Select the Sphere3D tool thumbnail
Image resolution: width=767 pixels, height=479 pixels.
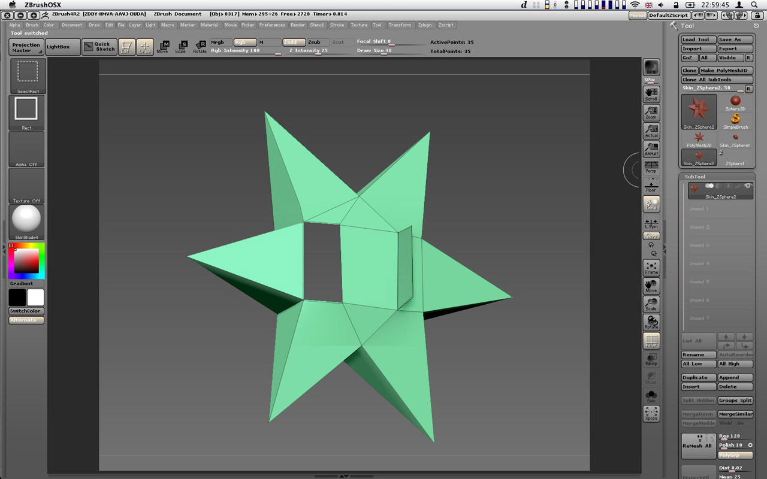click(735, 103)
